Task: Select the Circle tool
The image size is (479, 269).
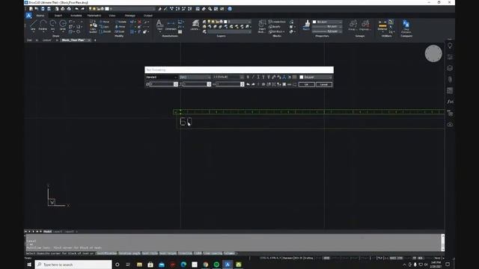Action: tap(63, 25)
